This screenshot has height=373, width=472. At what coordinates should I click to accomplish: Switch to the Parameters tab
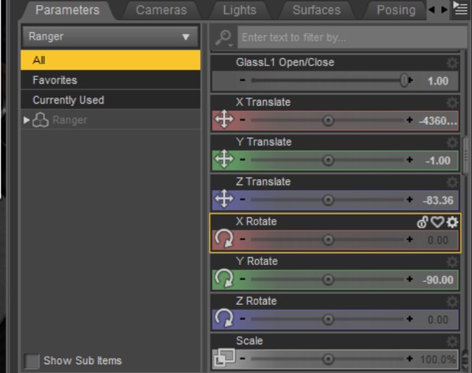pyautogui.click(x=67, y=10)
